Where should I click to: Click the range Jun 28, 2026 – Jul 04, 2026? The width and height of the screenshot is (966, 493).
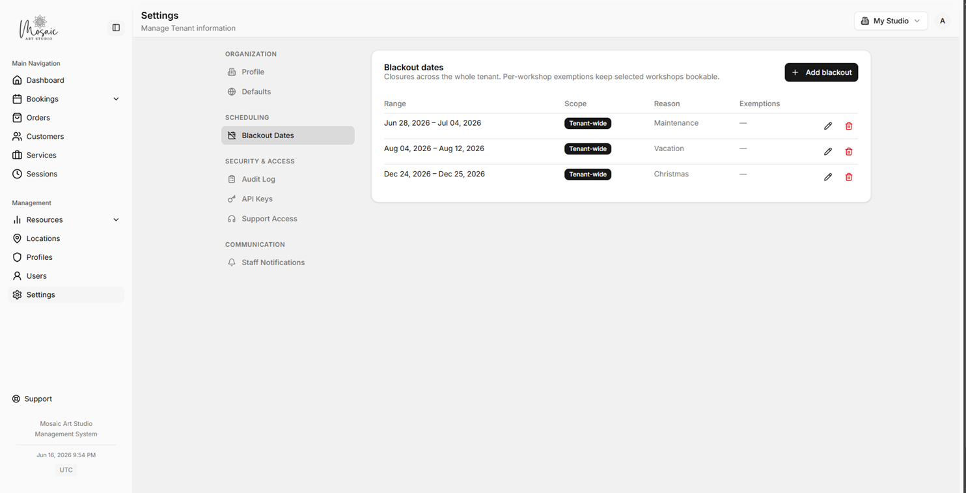(432, 123)
